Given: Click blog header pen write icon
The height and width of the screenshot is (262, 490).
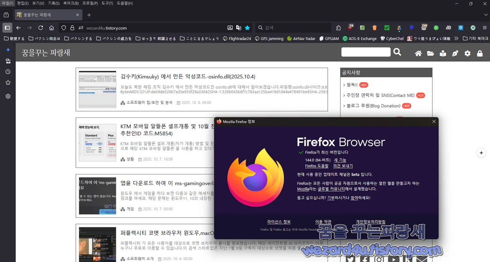Looking at the screenshot, I should point(455,54).
